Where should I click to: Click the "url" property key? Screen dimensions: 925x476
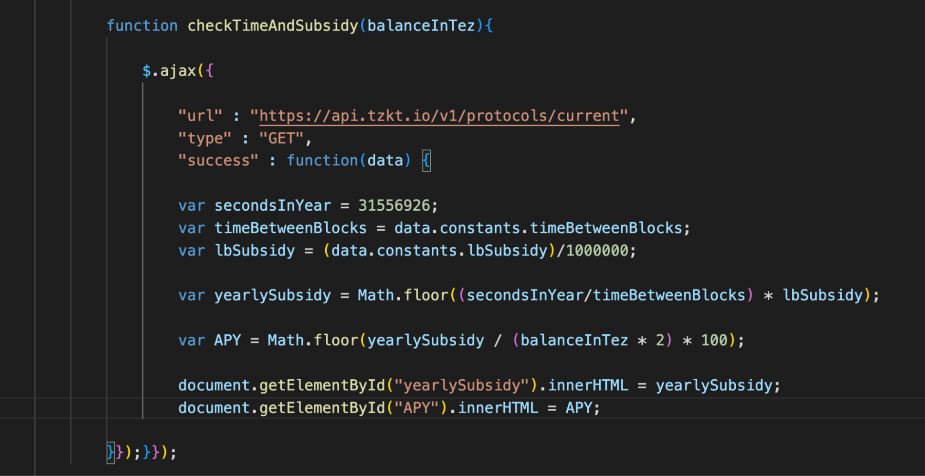200,116
